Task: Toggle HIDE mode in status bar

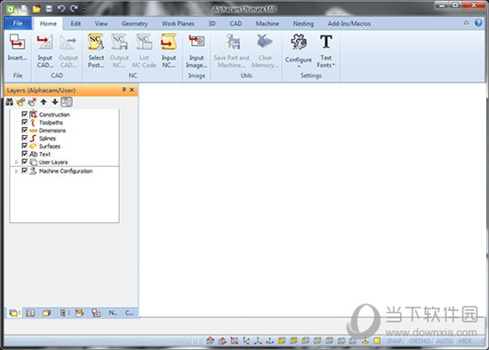Action: click(465, 341)
